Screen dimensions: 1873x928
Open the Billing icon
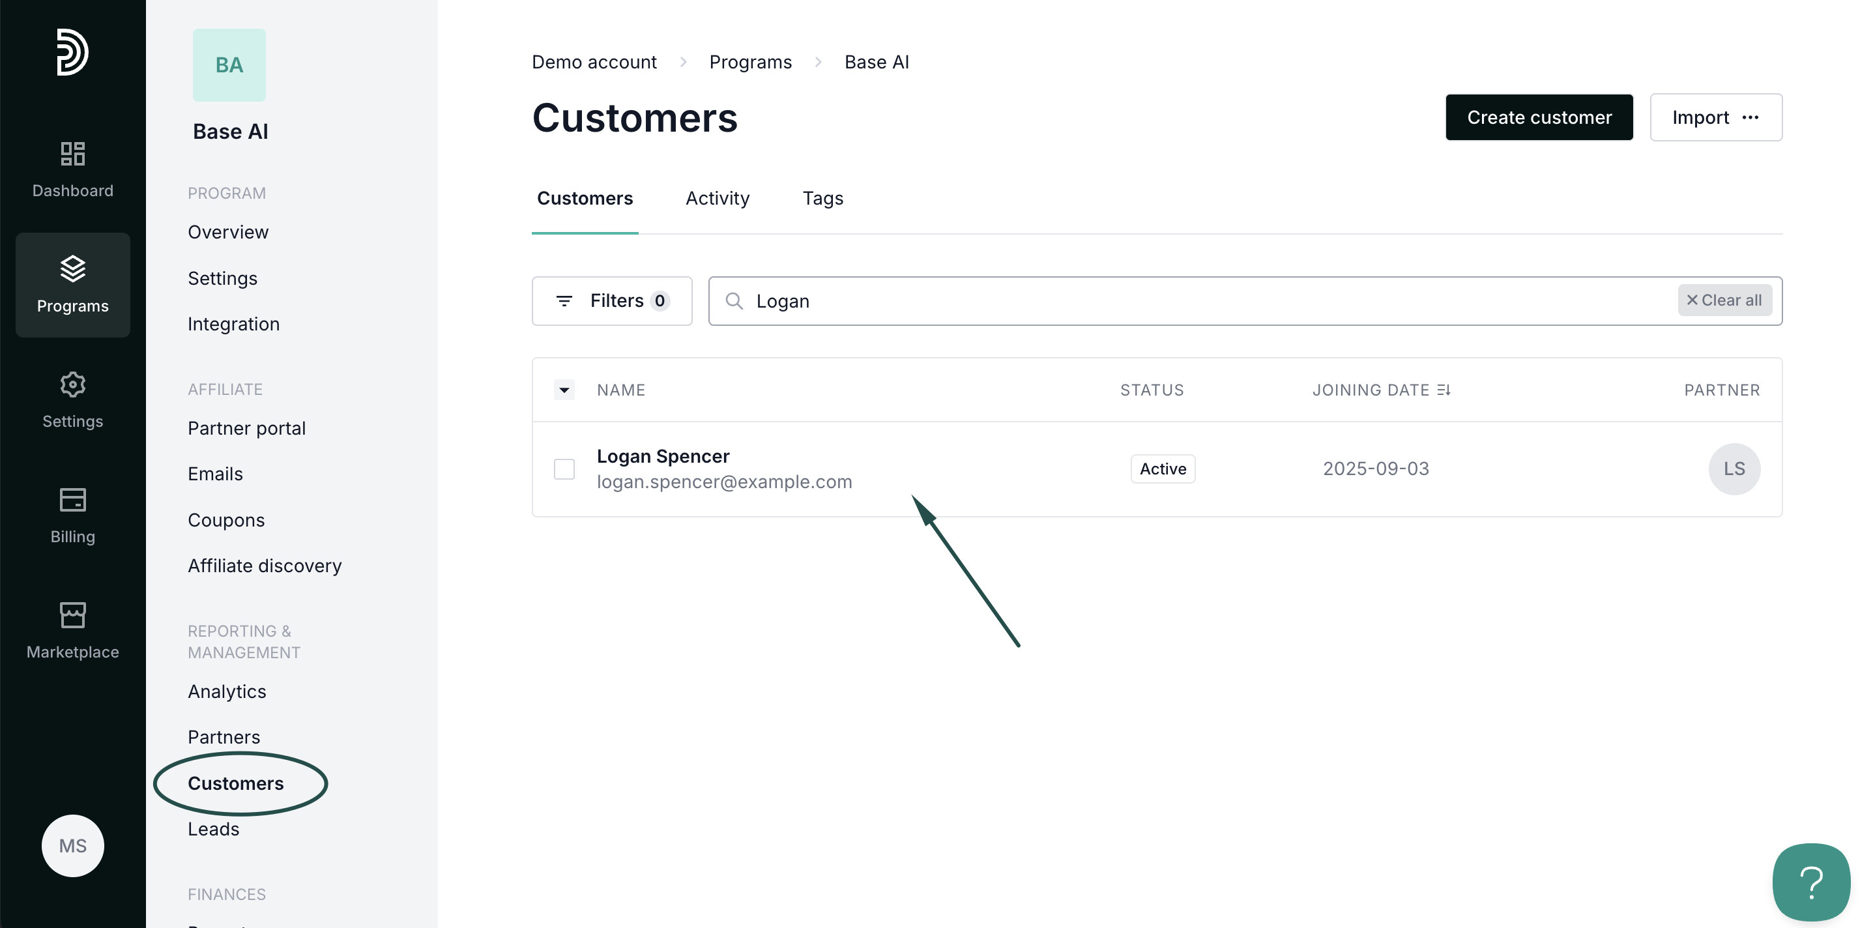pyautogui.click(x=73, y=500)
